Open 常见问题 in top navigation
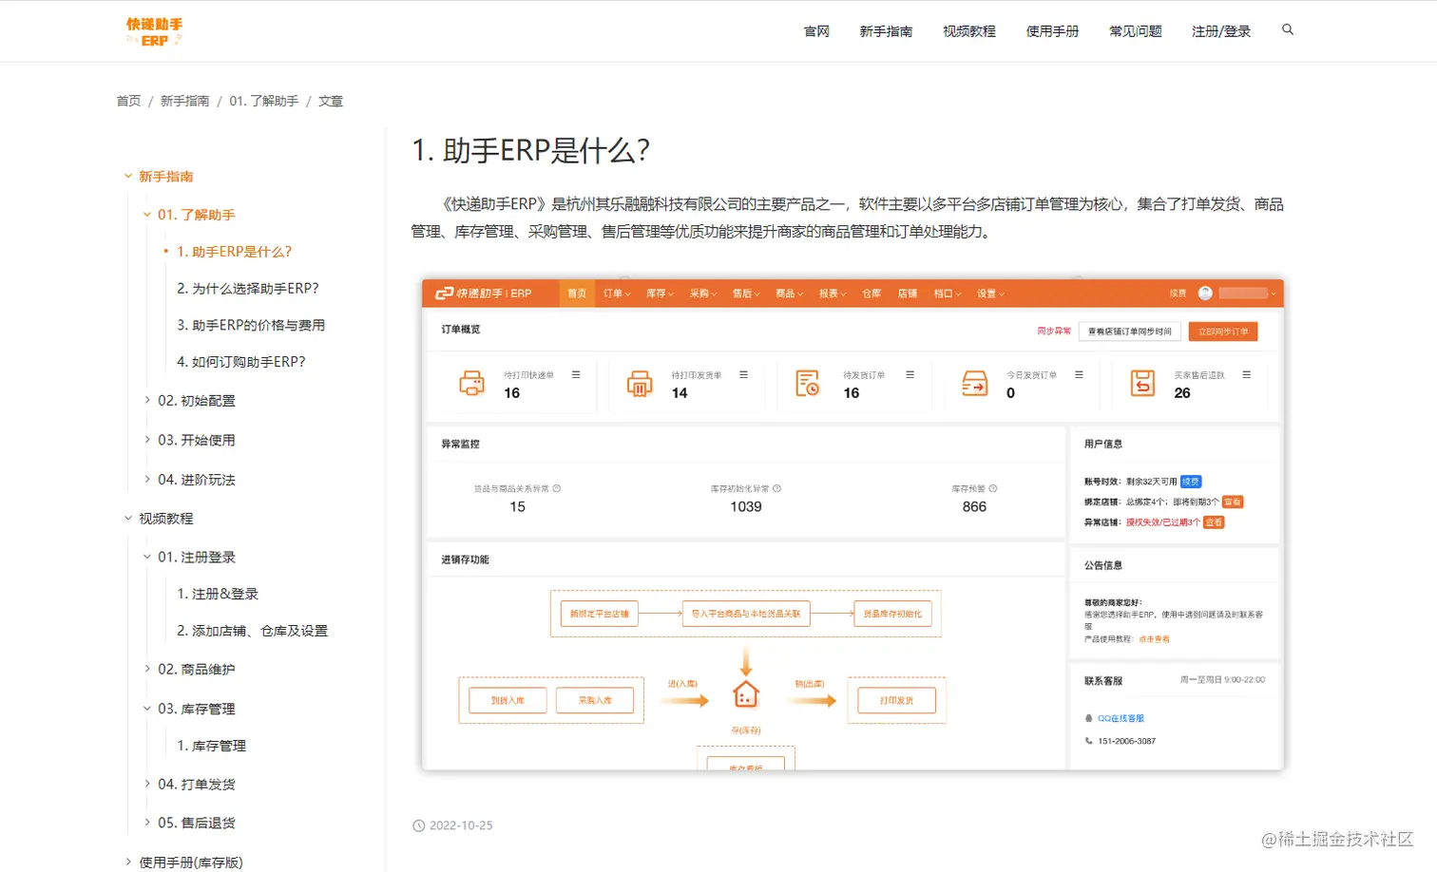The width and height of the screenshot is (1437, 872). [1136, 31]
